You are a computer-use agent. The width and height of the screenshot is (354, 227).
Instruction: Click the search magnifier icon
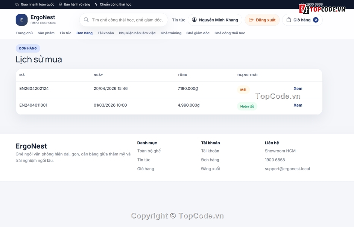tap(86, 20)
